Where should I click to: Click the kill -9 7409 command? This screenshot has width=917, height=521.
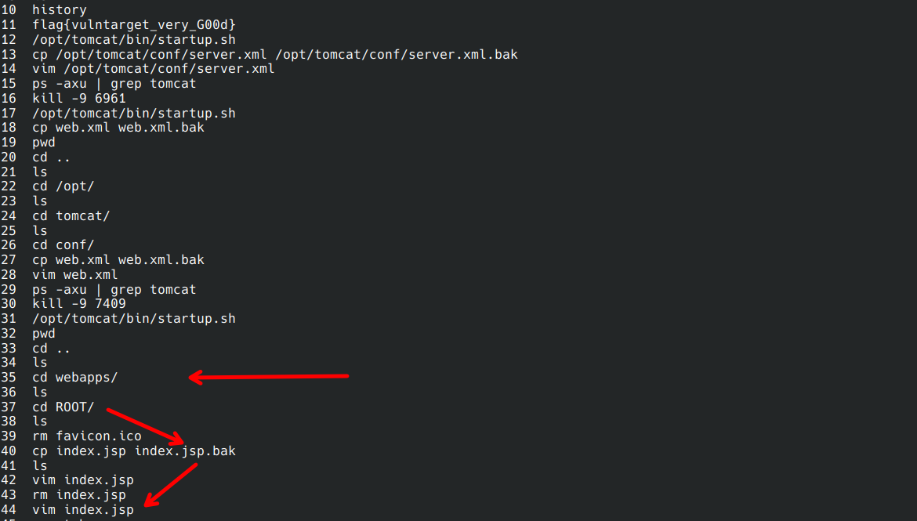click(79, 304)
